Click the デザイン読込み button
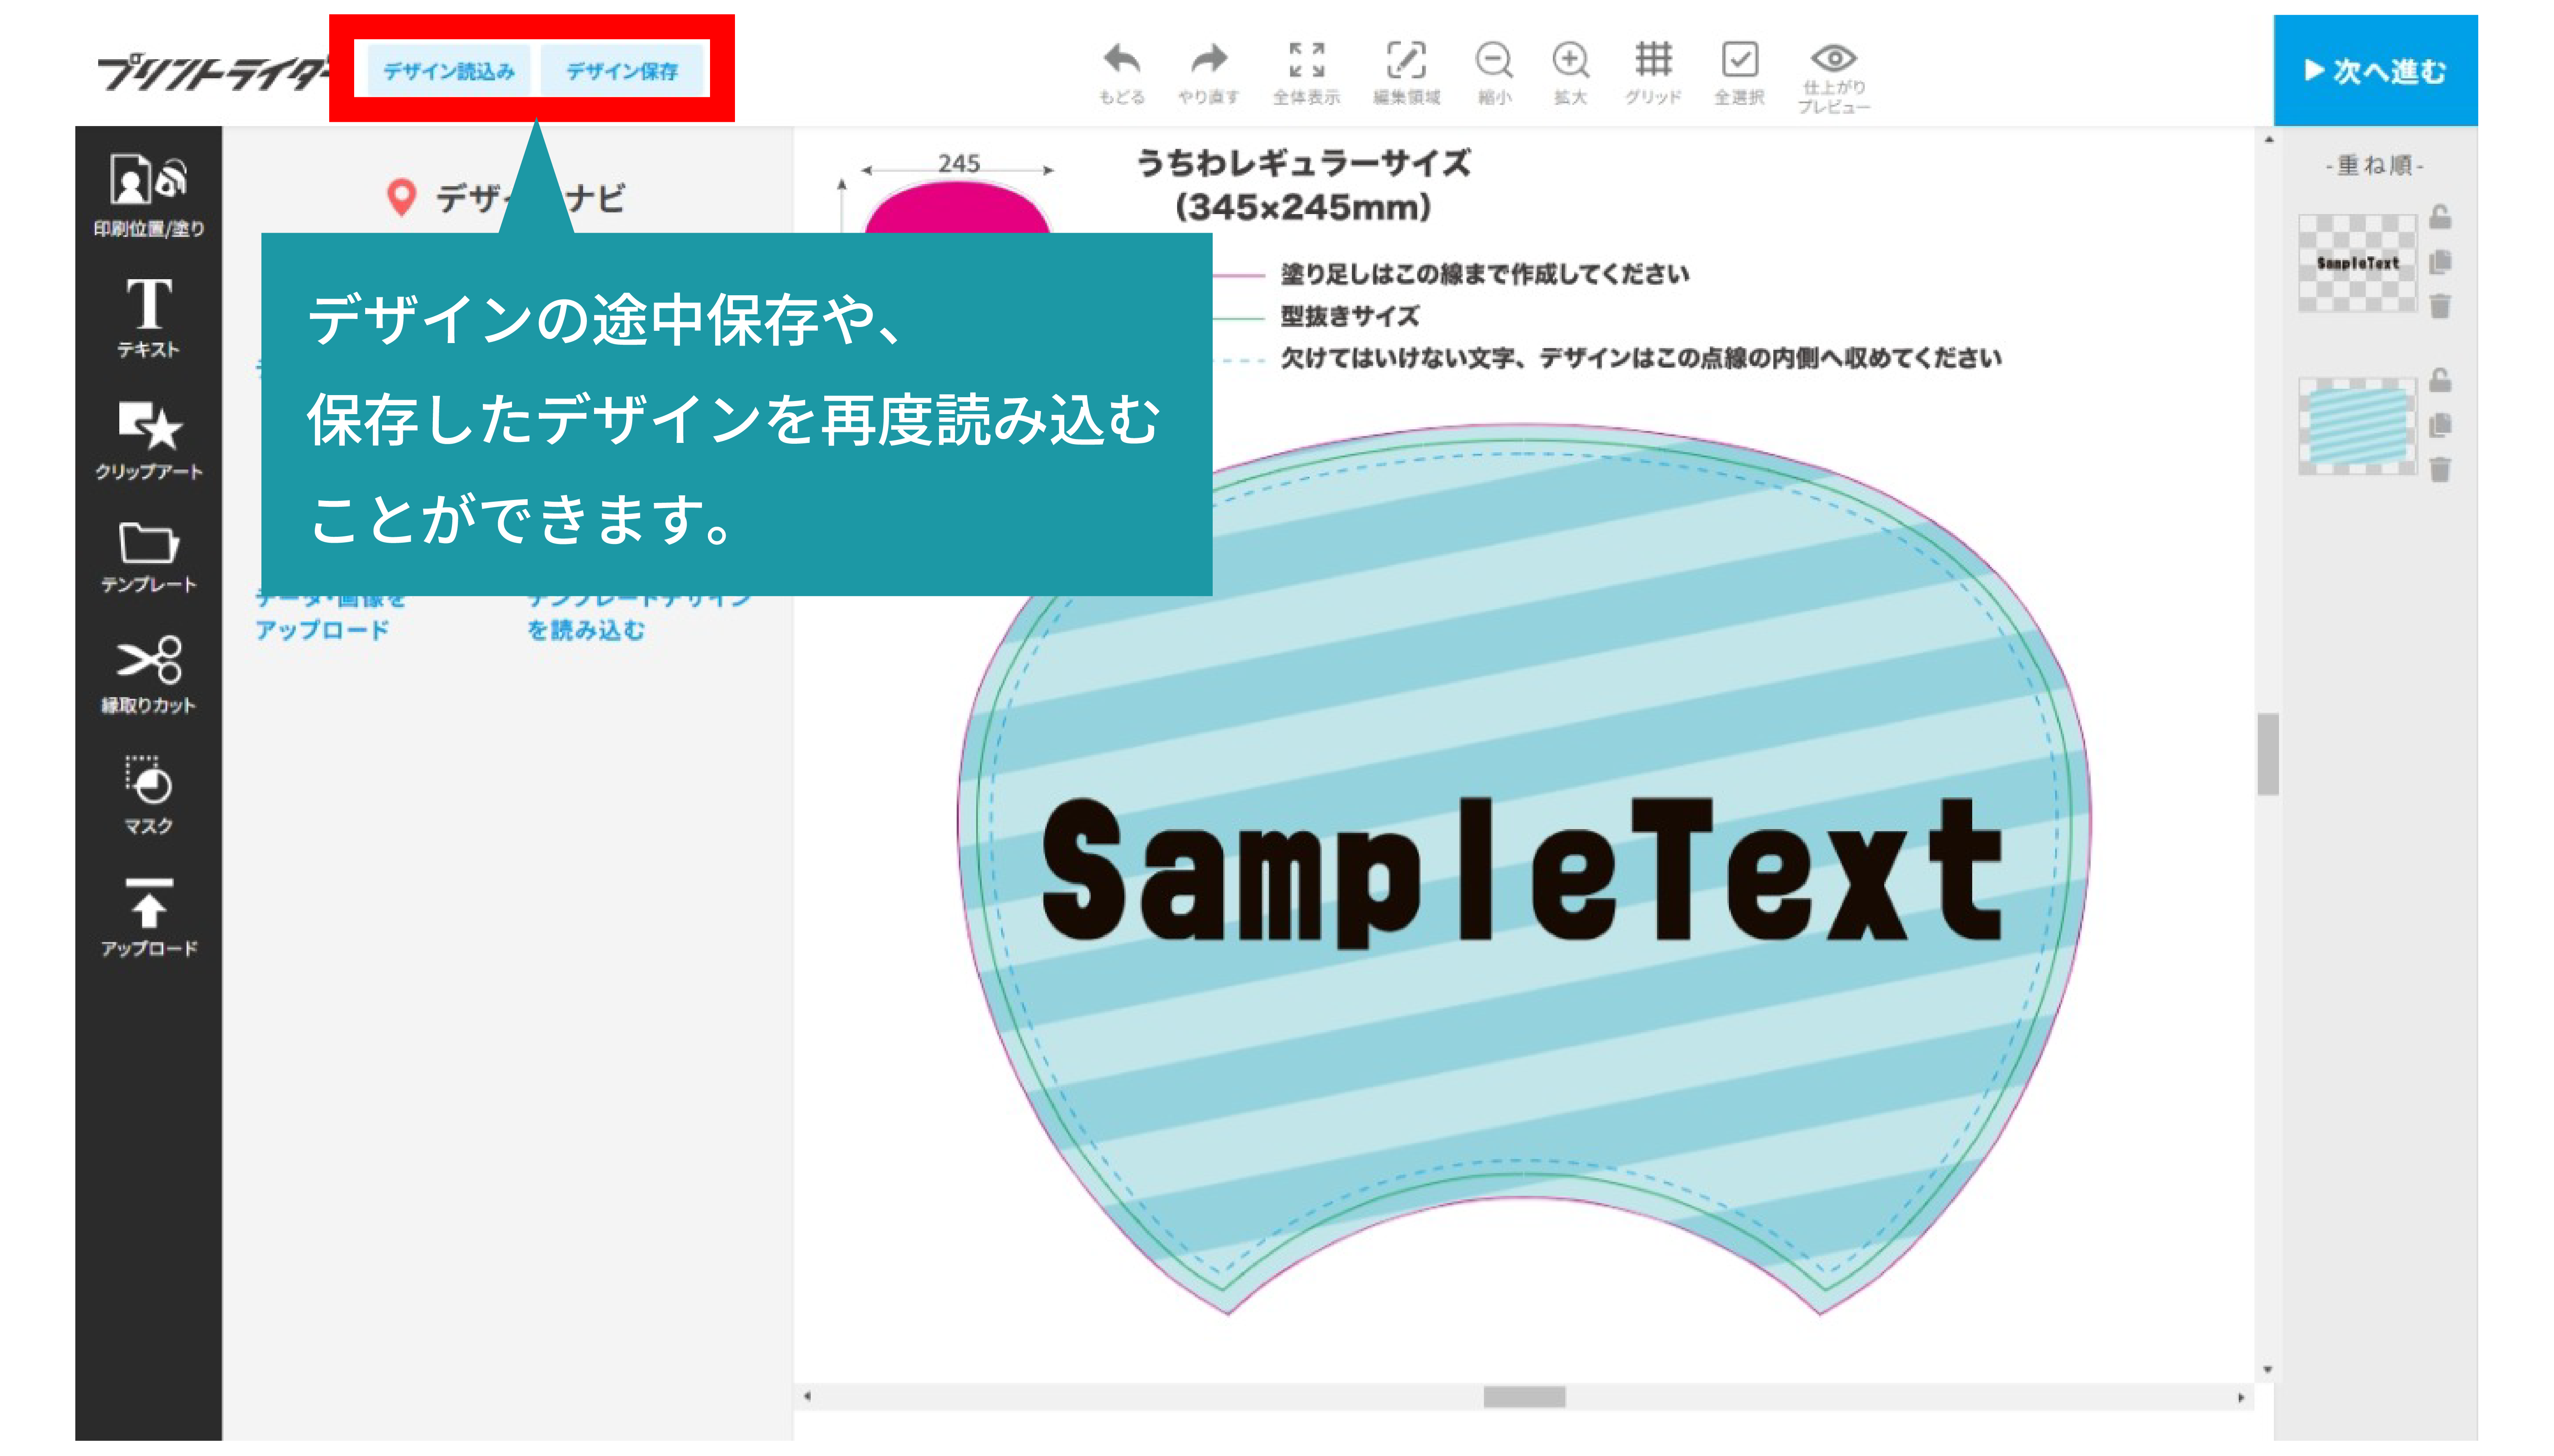The width and height of the screenshot is (2554, 1456). click(x=448, y=71)
